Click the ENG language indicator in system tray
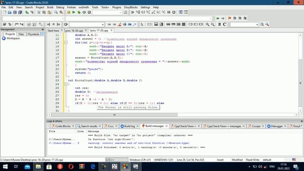Viewport: 304px width, 171px height. (272, 167)
